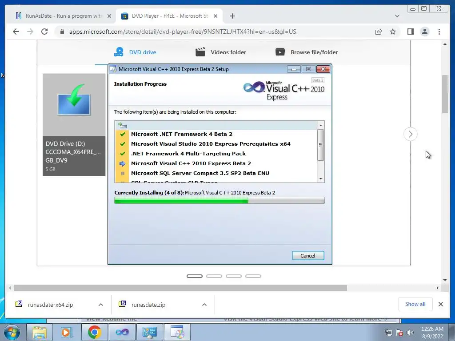455x341 pixels.
Task: Select third carousel page indicator
Action: pyautogui.click(x=234, y=276)
